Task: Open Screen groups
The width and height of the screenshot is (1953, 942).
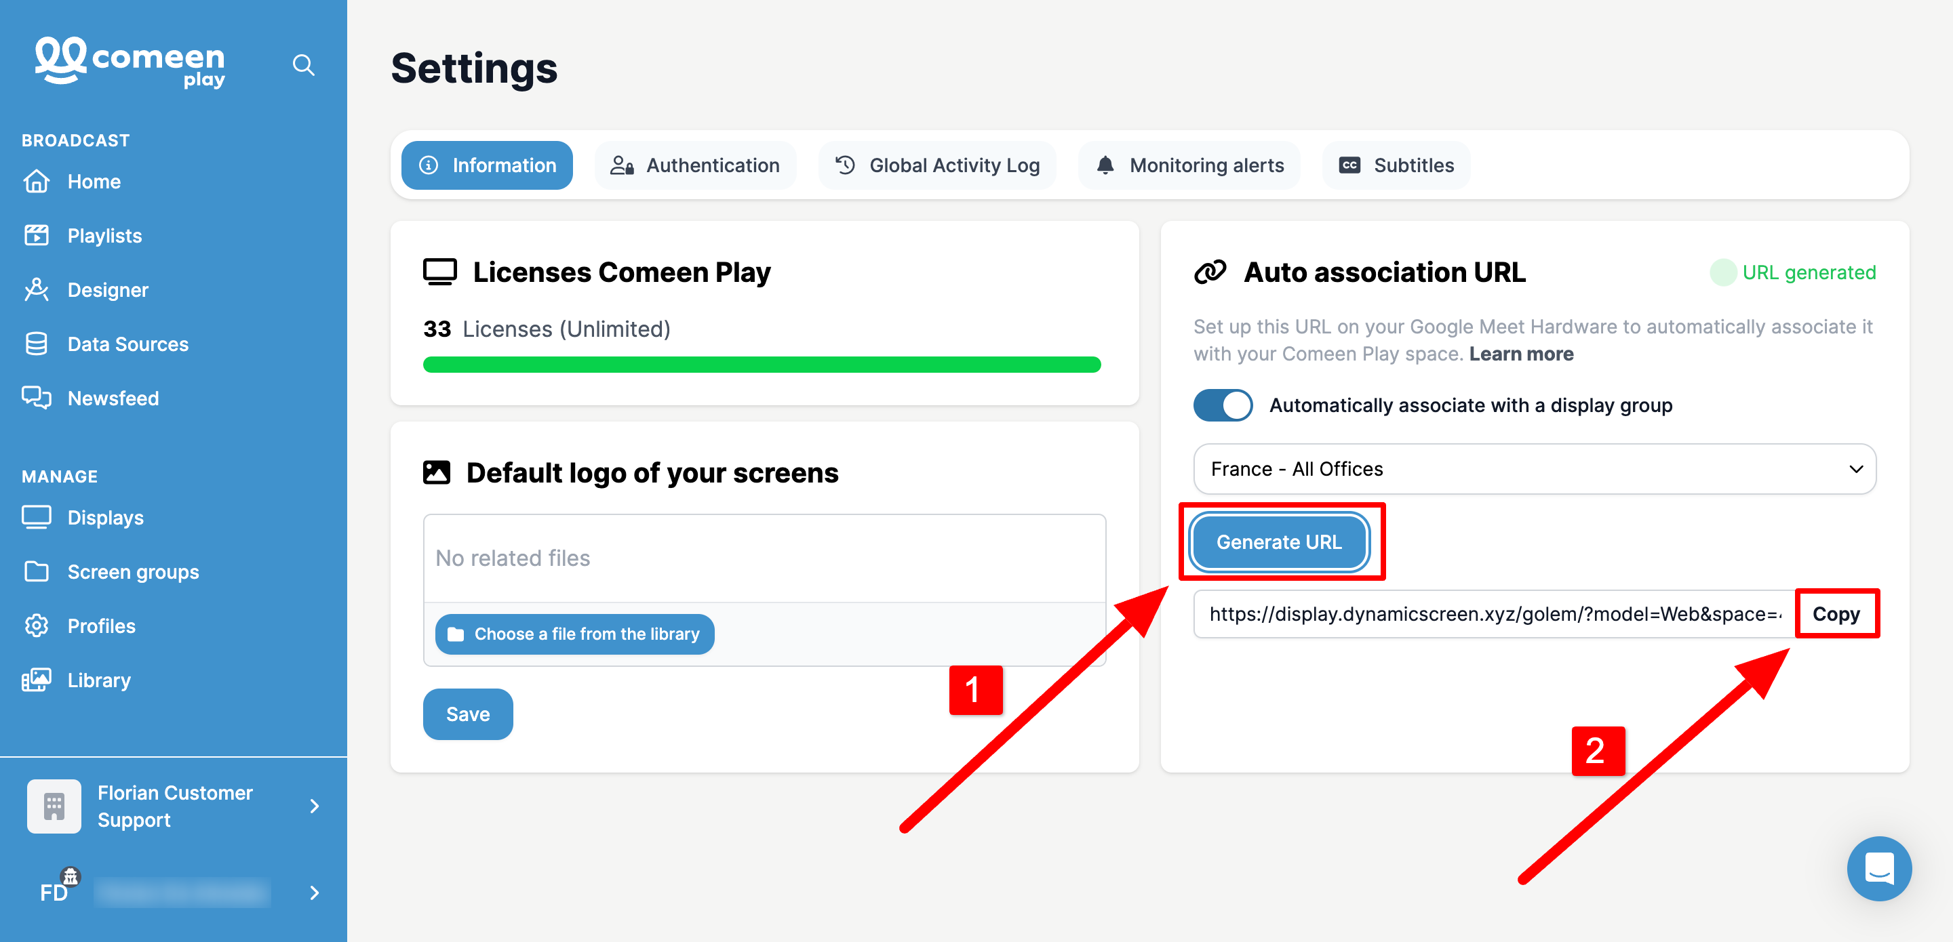Action: coord(134,571)
